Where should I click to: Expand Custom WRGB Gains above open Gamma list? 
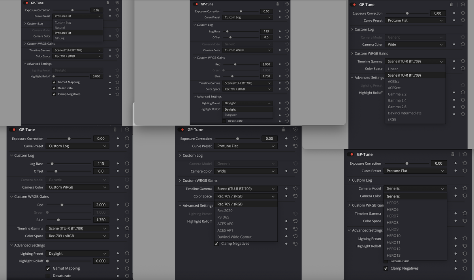click(x=352, y=53)
